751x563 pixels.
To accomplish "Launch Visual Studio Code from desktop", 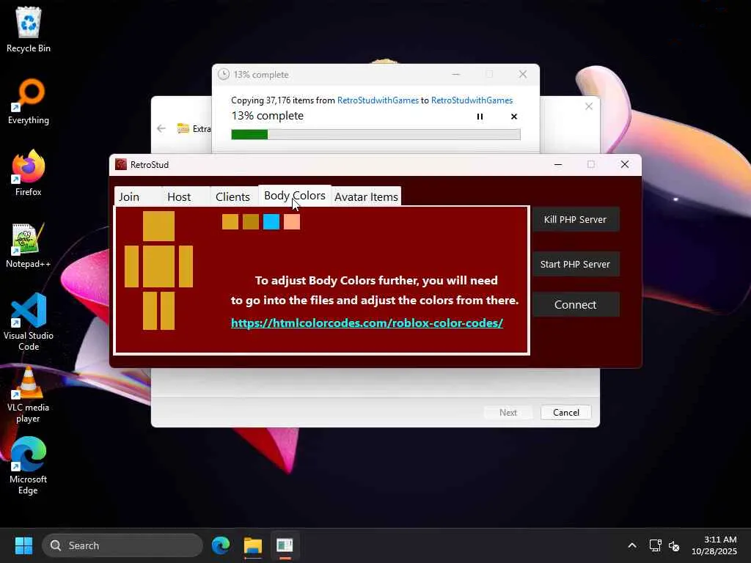I will [x=29, y=322].
